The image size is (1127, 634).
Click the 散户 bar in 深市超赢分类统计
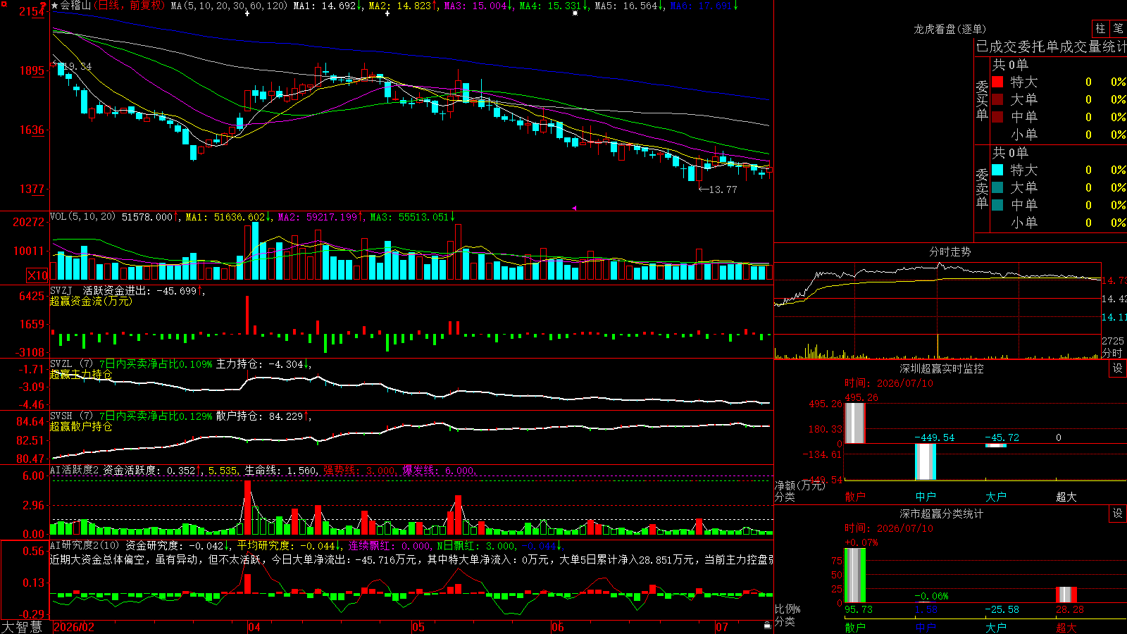[855, 576]
